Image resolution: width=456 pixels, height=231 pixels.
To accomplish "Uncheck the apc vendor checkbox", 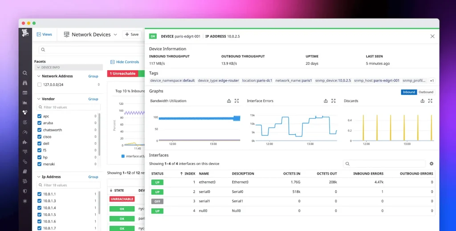I will click(x=39, y=116).
